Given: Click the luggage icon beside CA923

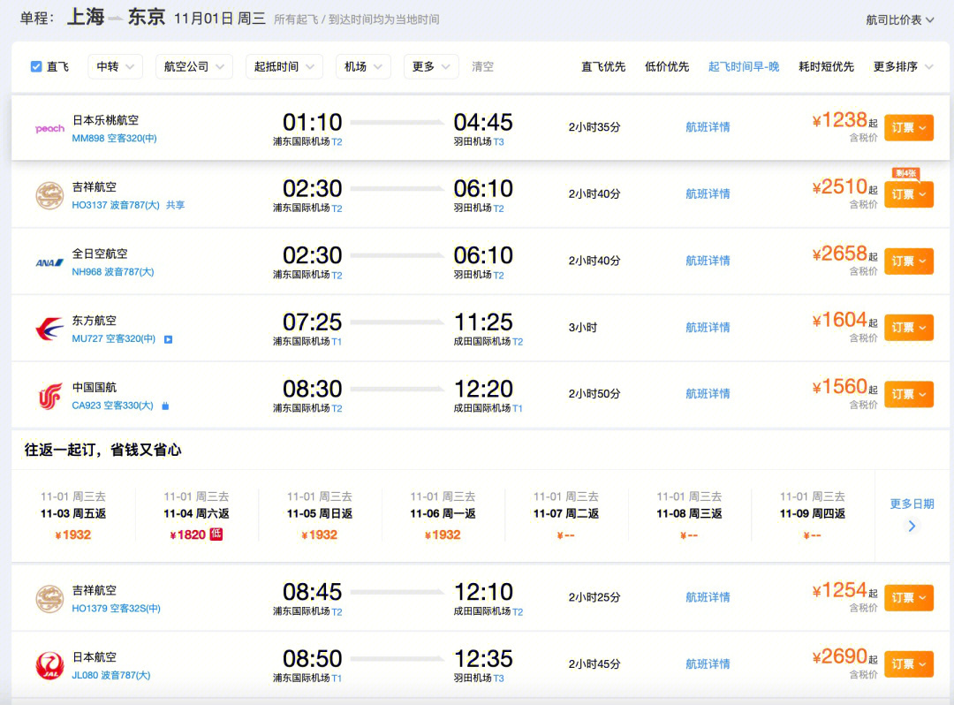Looking at the screenshot, I should [x=165, y=406].
